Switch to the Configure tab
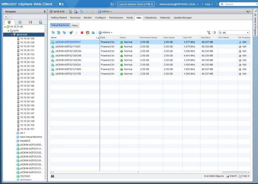 point(101,18)
